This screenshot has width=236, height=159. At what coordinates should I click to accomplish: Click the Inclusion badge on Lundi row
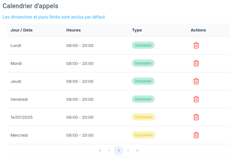coord(143,45)
